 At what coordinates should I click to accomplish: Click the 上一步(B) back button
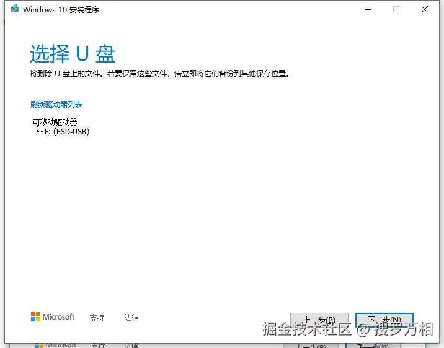tap(319, 320)
